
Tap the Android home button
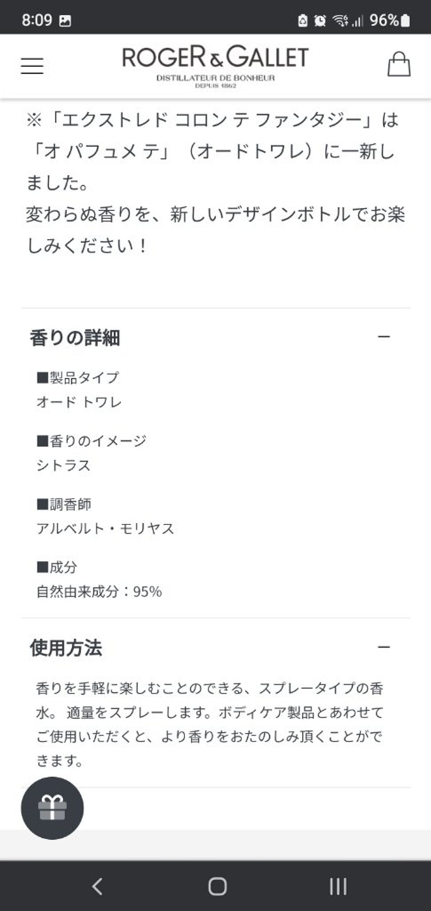[x=217, y=886]
